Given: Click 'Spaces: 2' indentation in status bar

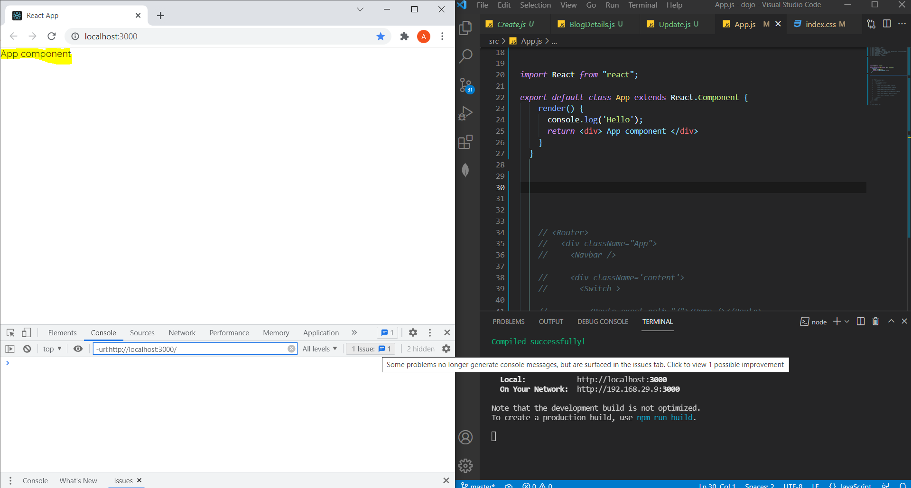Looking at the screenshot, I should click(x=759, y=485).
